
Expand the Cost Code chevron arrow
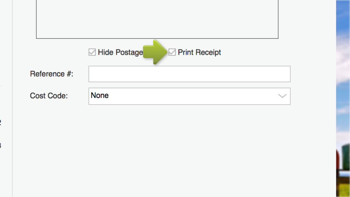(282, 96)
